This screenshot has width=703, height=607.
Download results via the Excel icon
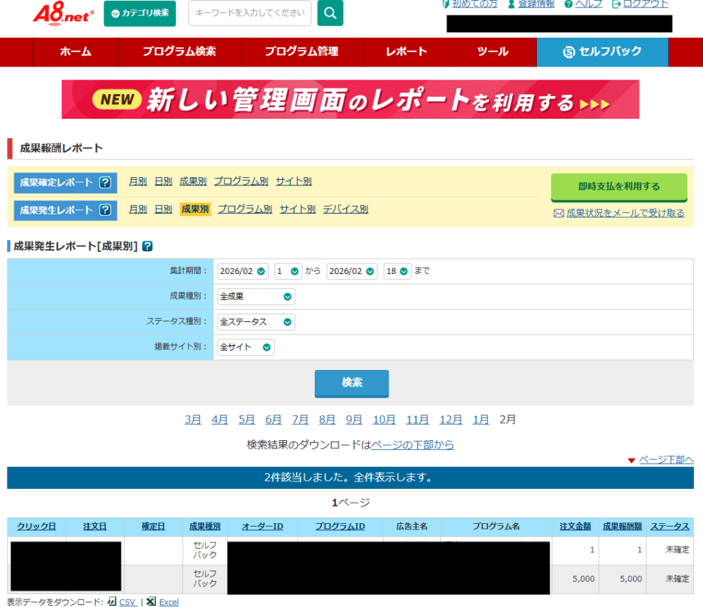(x=151, y=601)
